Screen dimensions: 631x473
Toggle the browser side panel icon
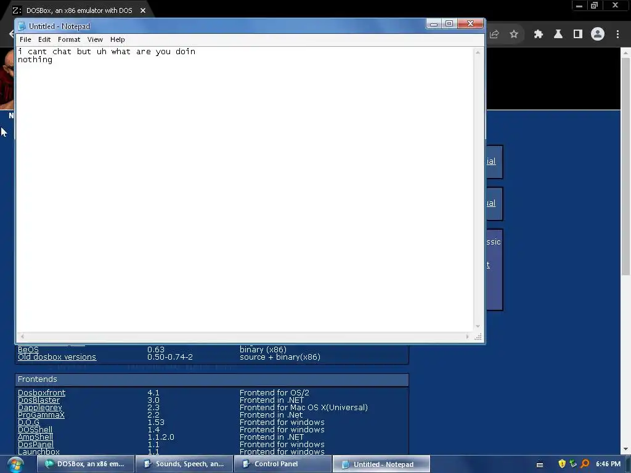coord(578,34)
